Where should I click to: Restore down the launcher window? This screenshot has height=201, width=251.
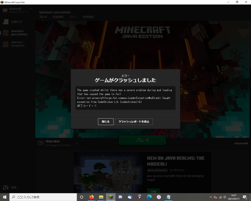click(237, 2)
